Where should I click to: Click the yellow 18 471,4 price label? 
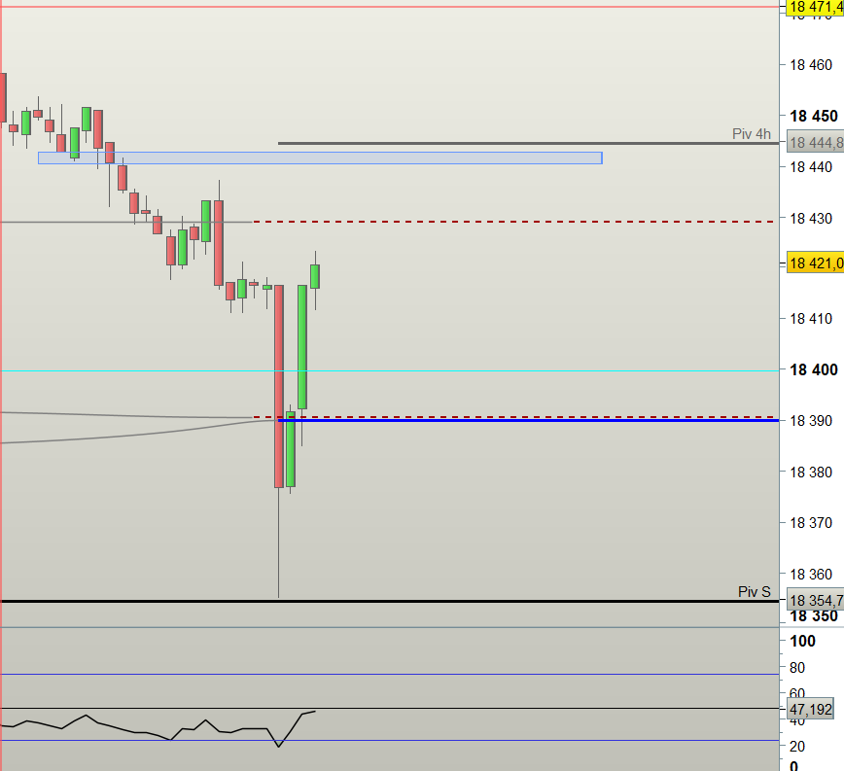tap(815, 7)
